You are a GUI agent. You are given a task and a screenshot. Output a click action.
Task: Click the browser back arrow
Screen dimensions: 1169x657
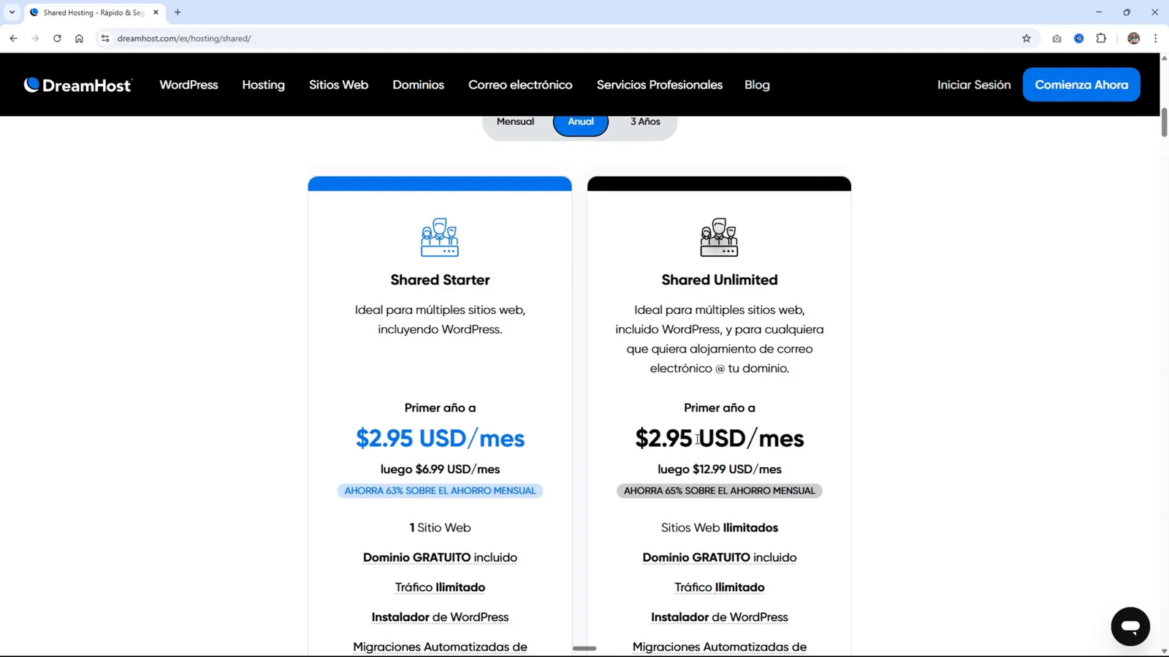(13, 38)
